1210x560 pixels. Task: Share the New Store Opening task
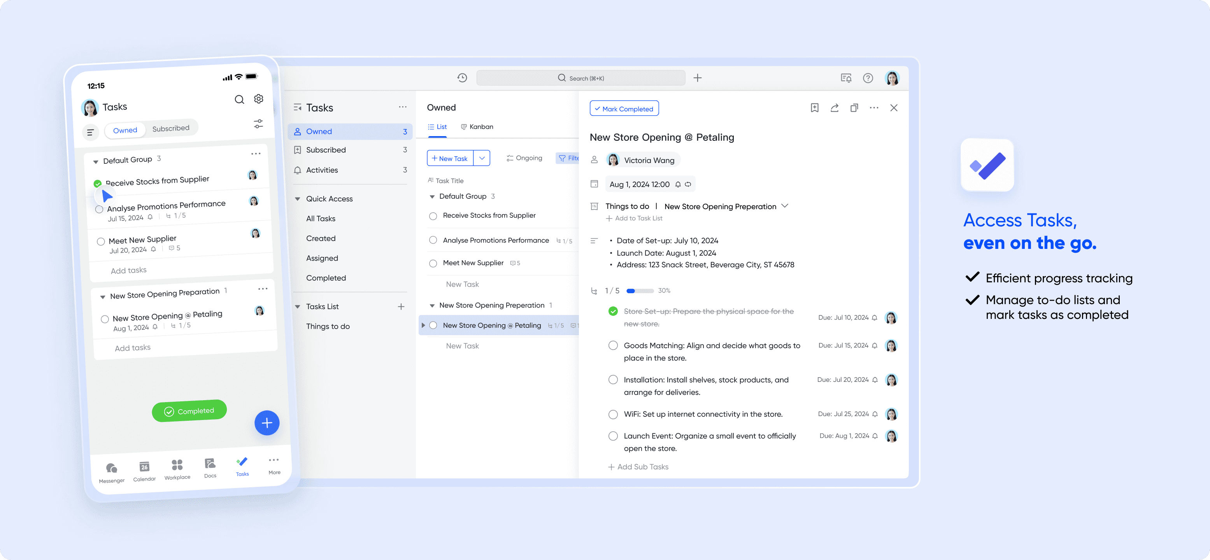pos(834,107)
